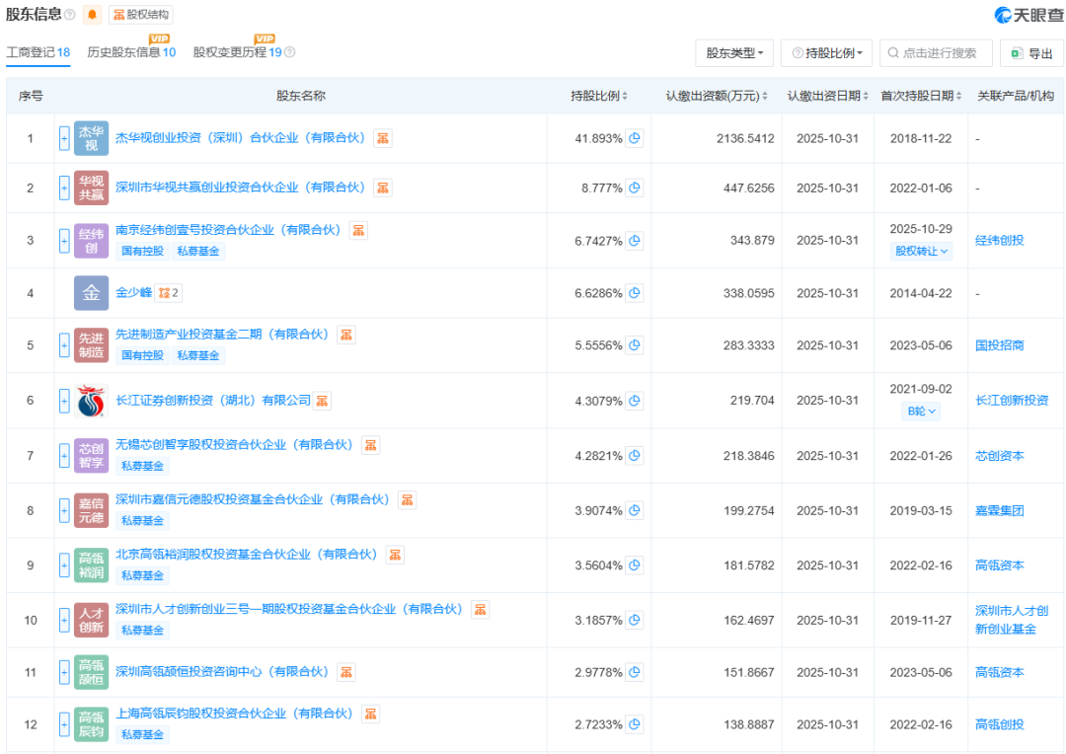Viewport: 1066px width, 754px height.
Task: Sort by the 首次持股日期 column header
Action: click(921, 96)
